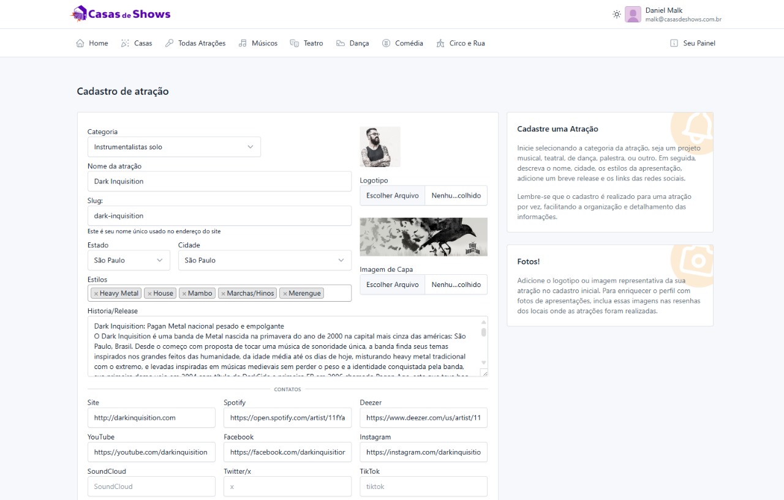The height and width of the screenshot is (500, 784).
Task: Click the Circo e Rua tent icon
Action: pyautogui.click(x=440, y=43)
